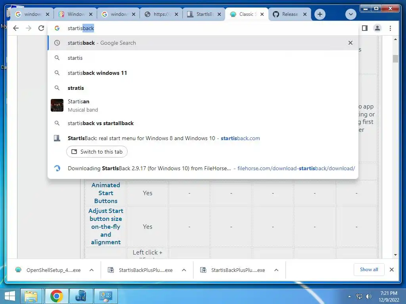Go back to the previous page
Viewport: 406px width, 304px height.
(16, 28)
